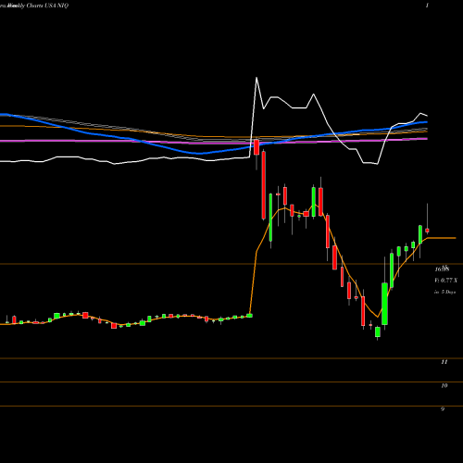Click the tallest white line spike peak
The width and height of the screenshot is (463, 463).
[x=257, y=78]
